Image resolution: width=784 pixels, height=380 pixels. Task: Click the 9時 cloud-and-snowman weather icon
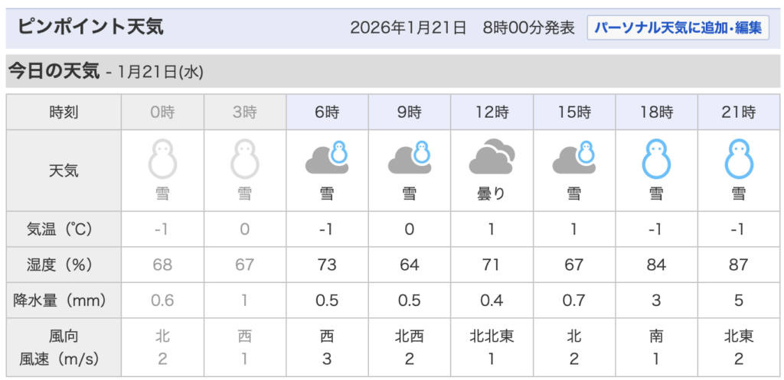coord(410,158)
